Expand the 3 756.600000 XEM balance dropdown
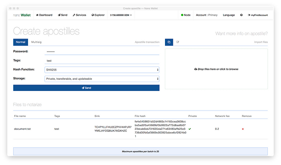 tap(121, 15)
